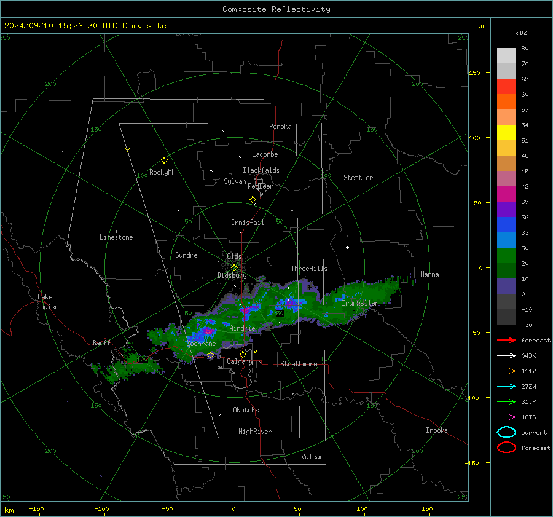553x517 pixels.
Task: Click the magenta 18TS arrow legend icon
Action: tap(506, 417)
